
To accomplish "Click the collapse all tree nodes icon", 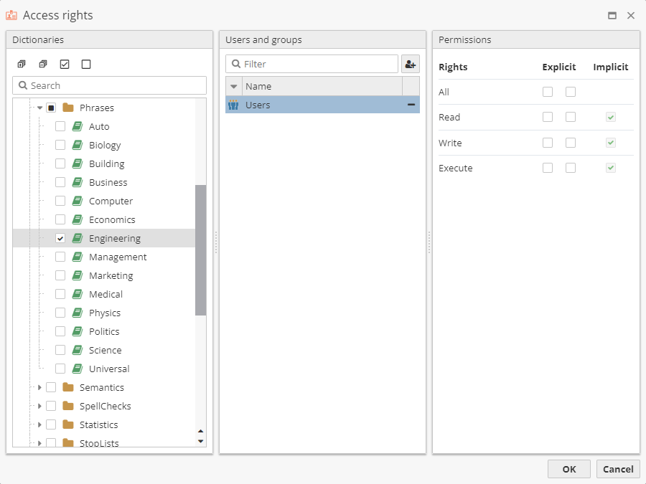I will pos(43,65).
